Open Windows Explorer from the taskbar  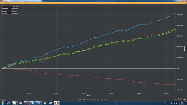[15, 103]
